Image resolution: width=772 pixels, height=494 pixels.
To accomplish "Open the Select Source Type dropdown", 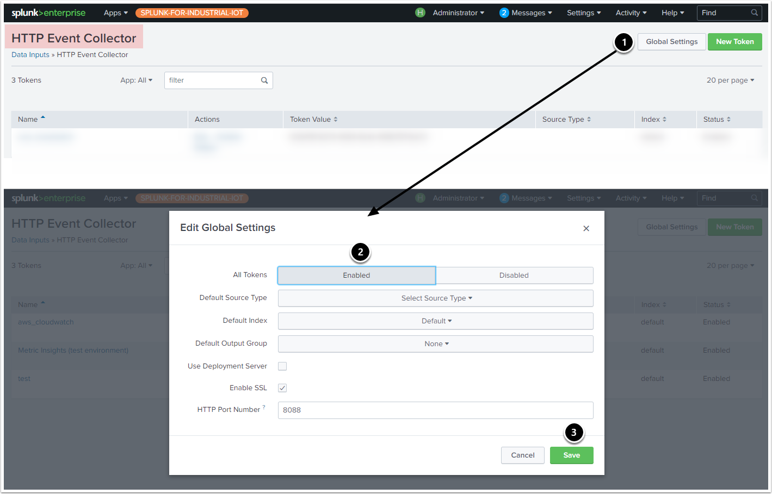I will (x=436, y=298).
